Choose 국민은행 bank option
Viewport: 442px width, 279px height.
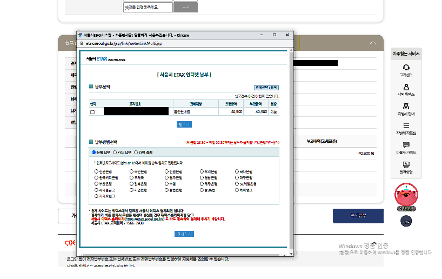coord(131,171)
